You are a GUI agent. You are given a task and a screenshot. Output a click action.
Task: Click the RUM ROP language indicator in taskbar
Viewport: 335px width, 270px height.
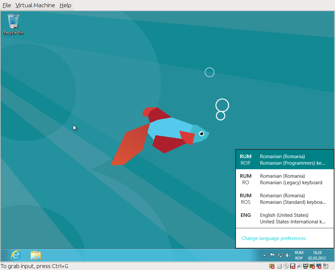coord(299,255)
